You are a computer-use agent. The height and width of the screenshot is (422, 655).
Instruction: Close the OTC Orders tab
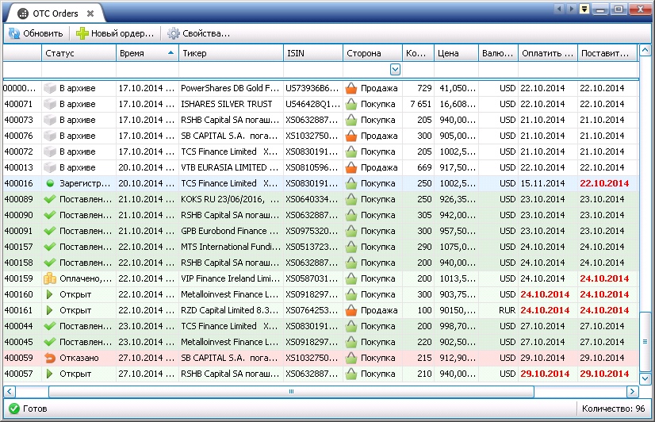tap(90, 13)
